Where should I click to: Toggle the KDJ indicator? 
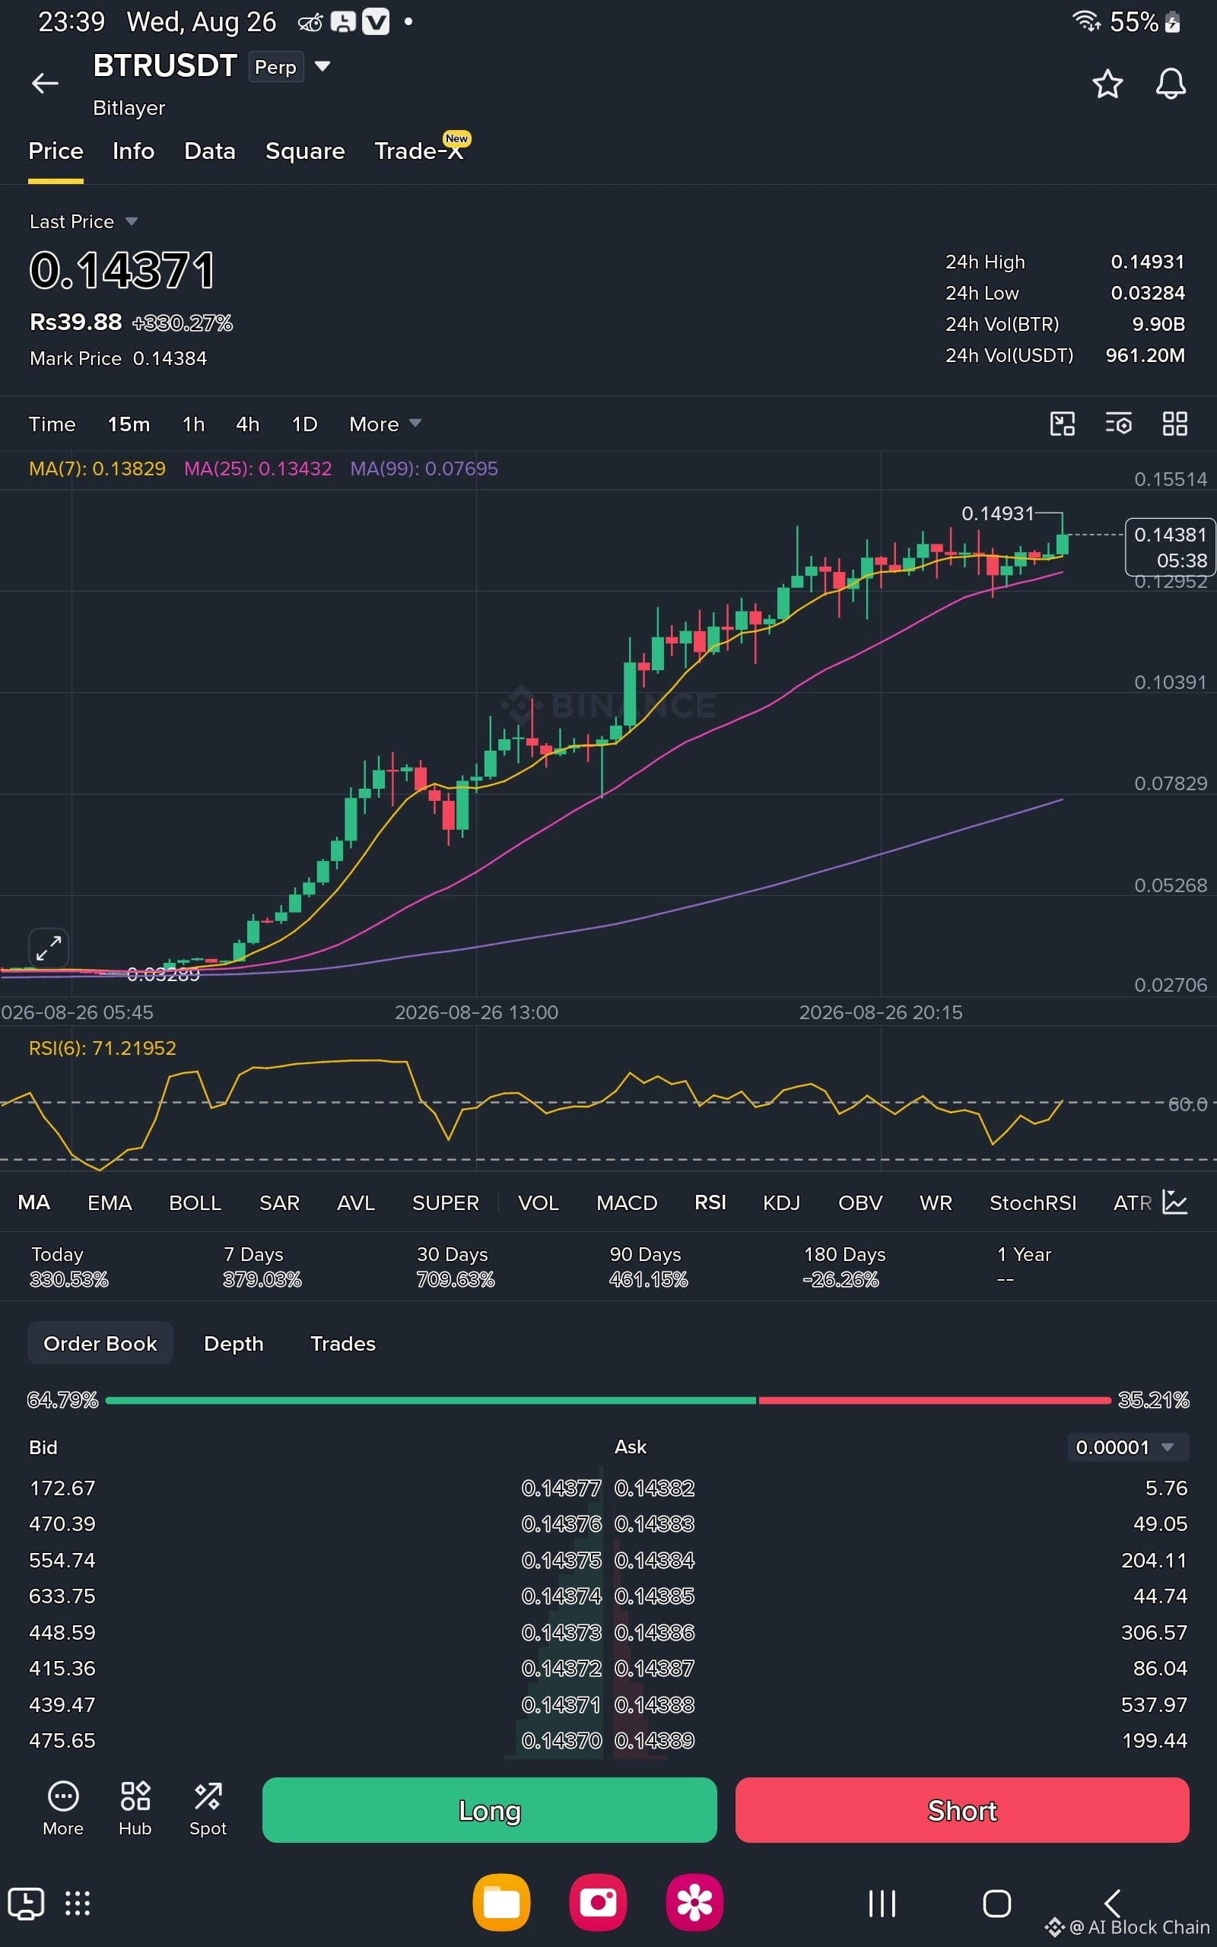782,1202
